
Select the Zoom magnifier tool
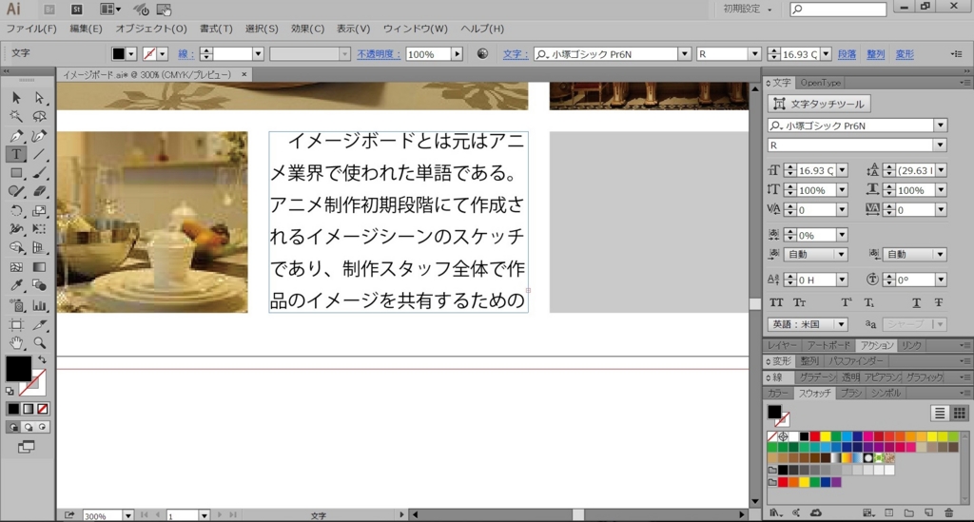pos(39,342)
